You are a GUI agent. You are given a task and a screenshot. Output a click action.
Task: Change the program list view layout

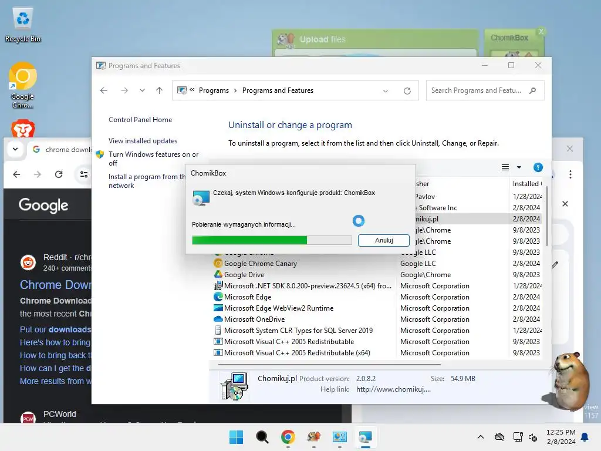click(505, 167)
